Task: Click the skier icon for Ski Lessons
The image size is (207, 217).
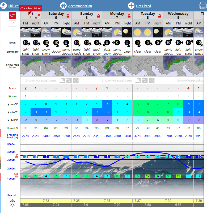Action: (4, 6)
